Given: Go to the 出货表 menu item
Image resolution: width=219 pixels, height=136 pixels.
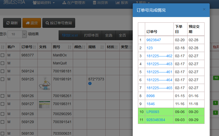Looking at the screenshot, I should 100,3.
